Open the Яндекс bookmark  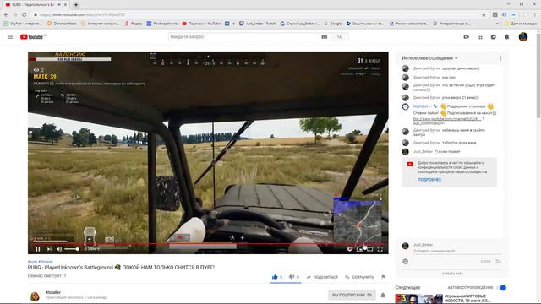134,24
